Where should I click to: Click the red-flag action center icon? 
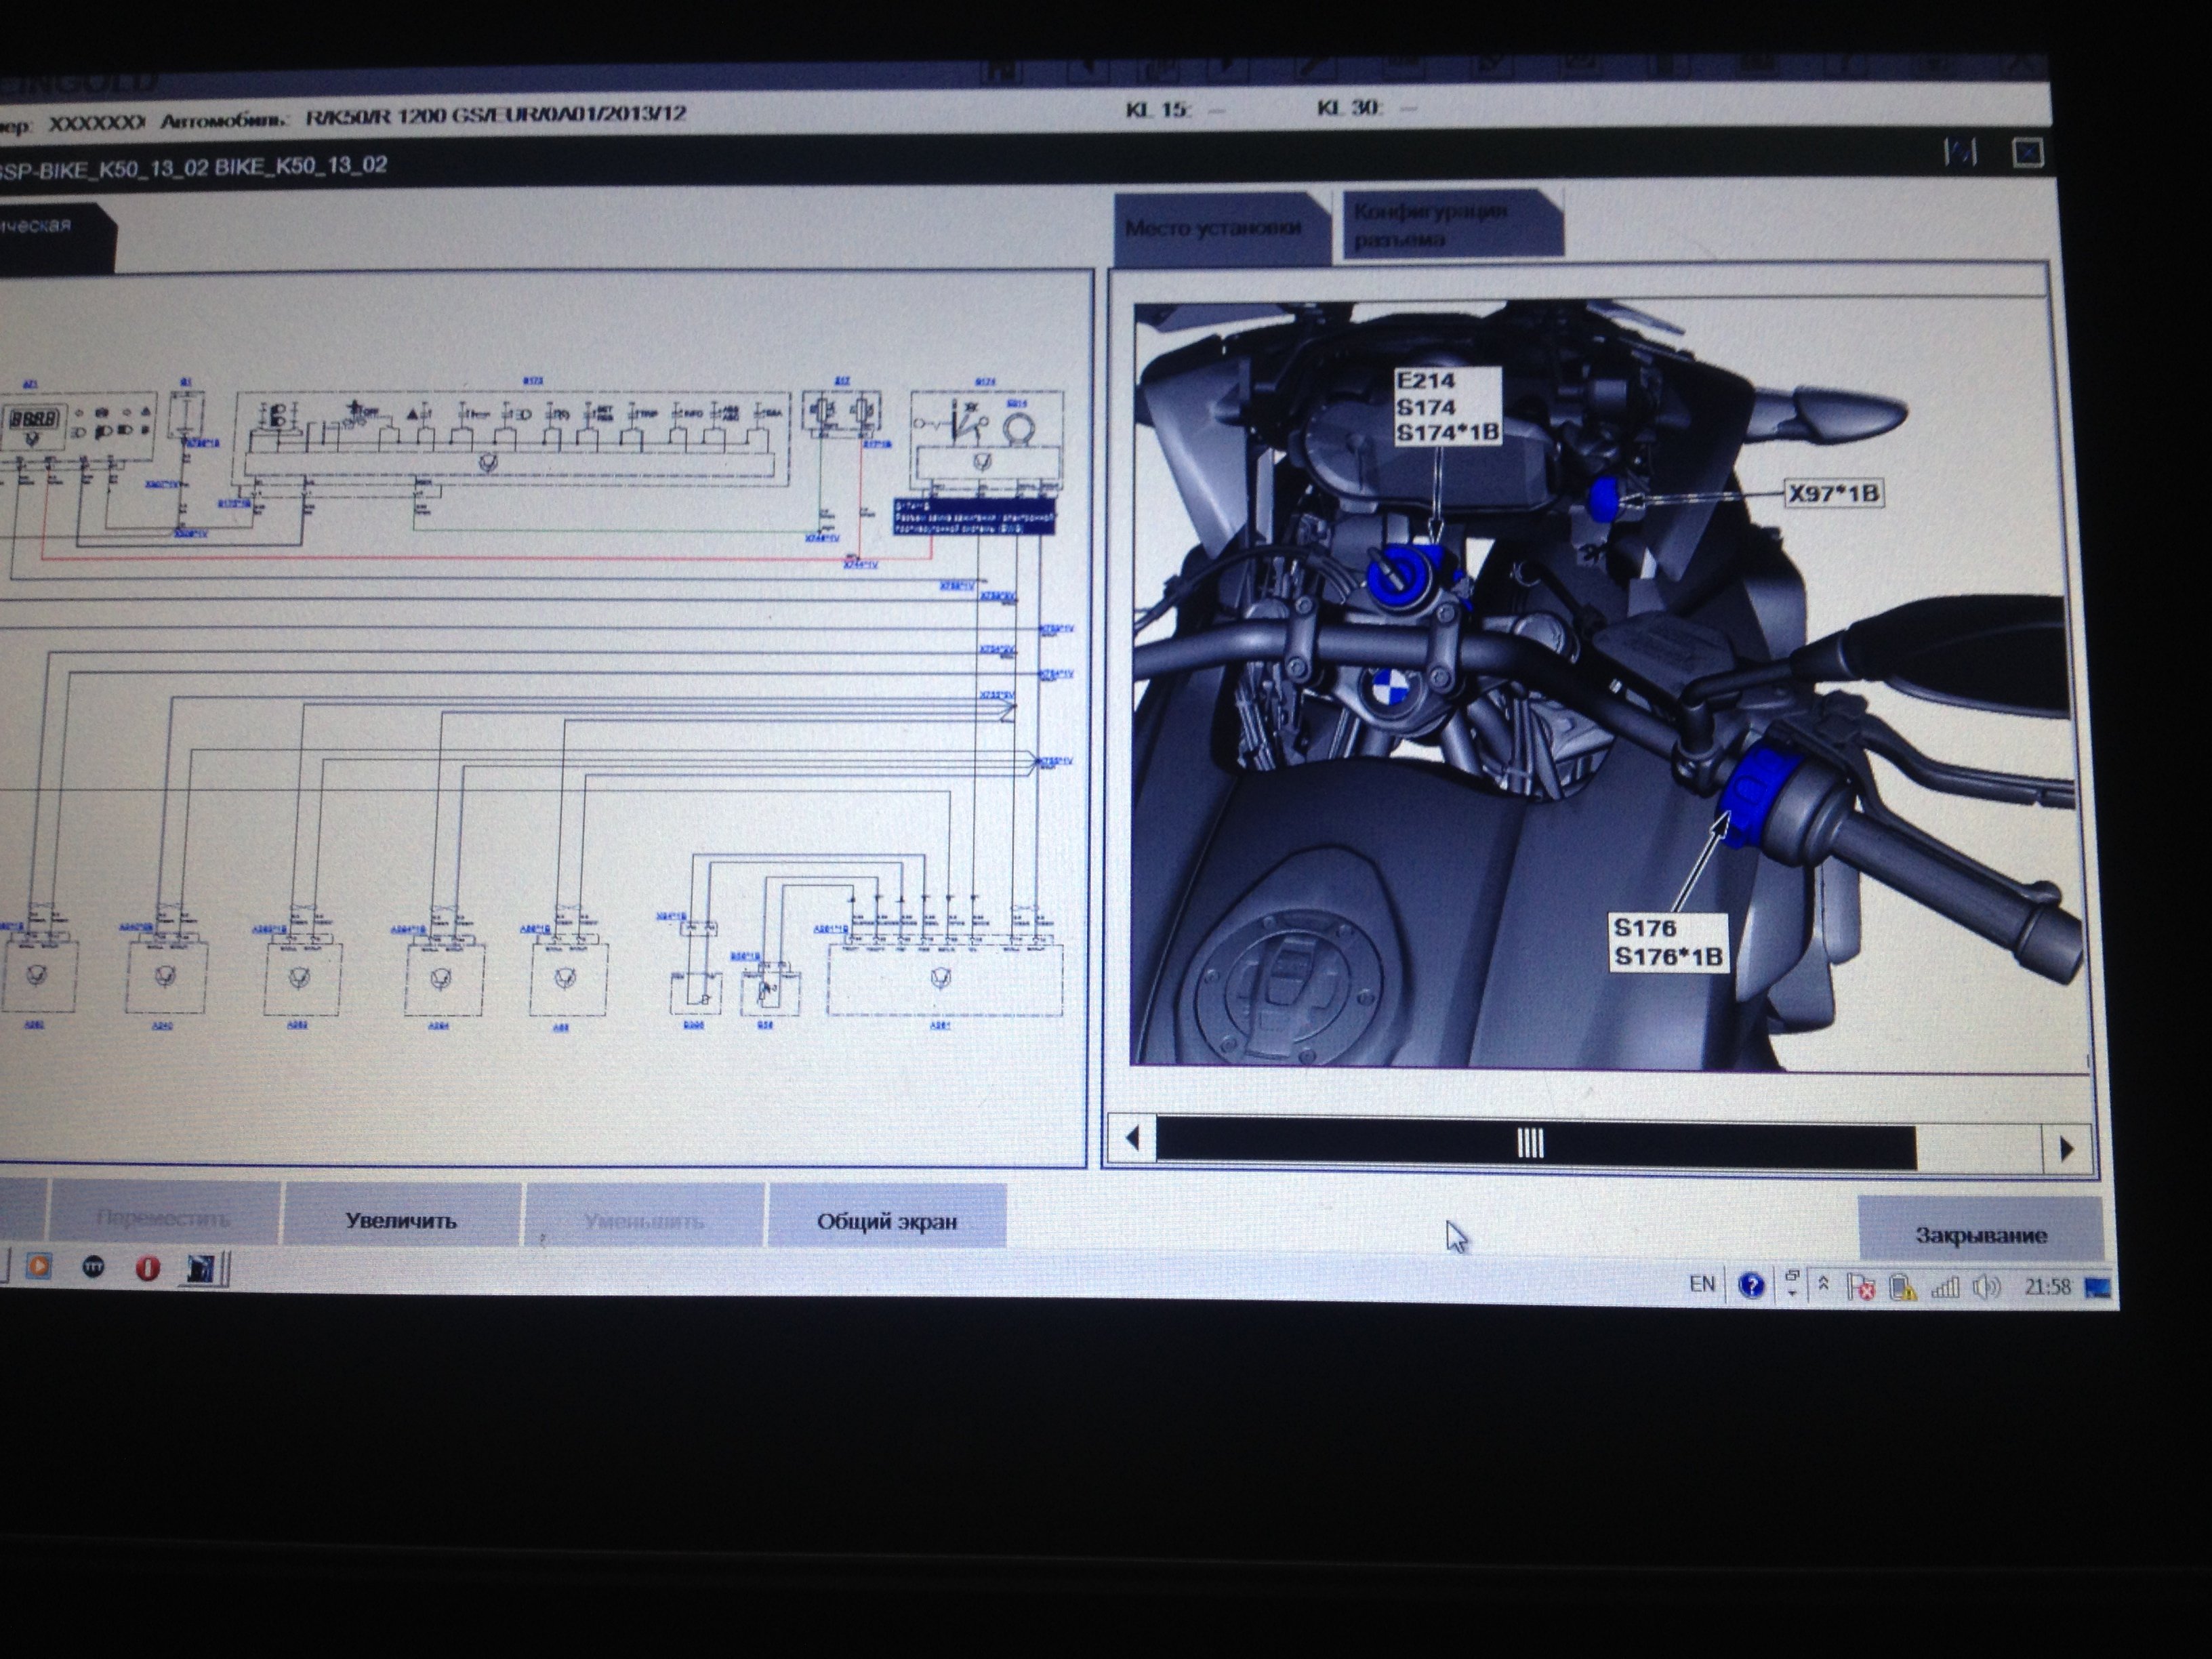[1860, 1287]
